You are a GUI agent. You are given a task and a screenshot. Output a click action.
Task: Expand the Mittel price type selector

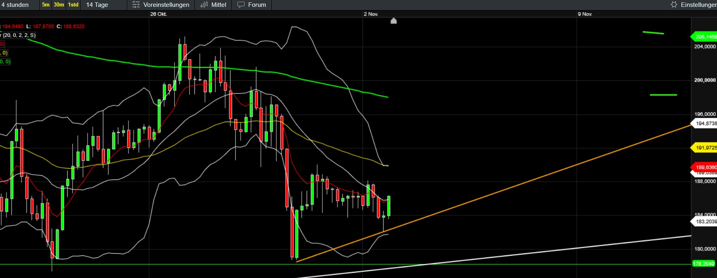click(x=219, y=5)
